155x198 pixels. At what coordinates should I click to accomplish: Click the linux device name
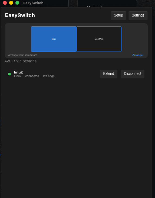coord(18,72)
